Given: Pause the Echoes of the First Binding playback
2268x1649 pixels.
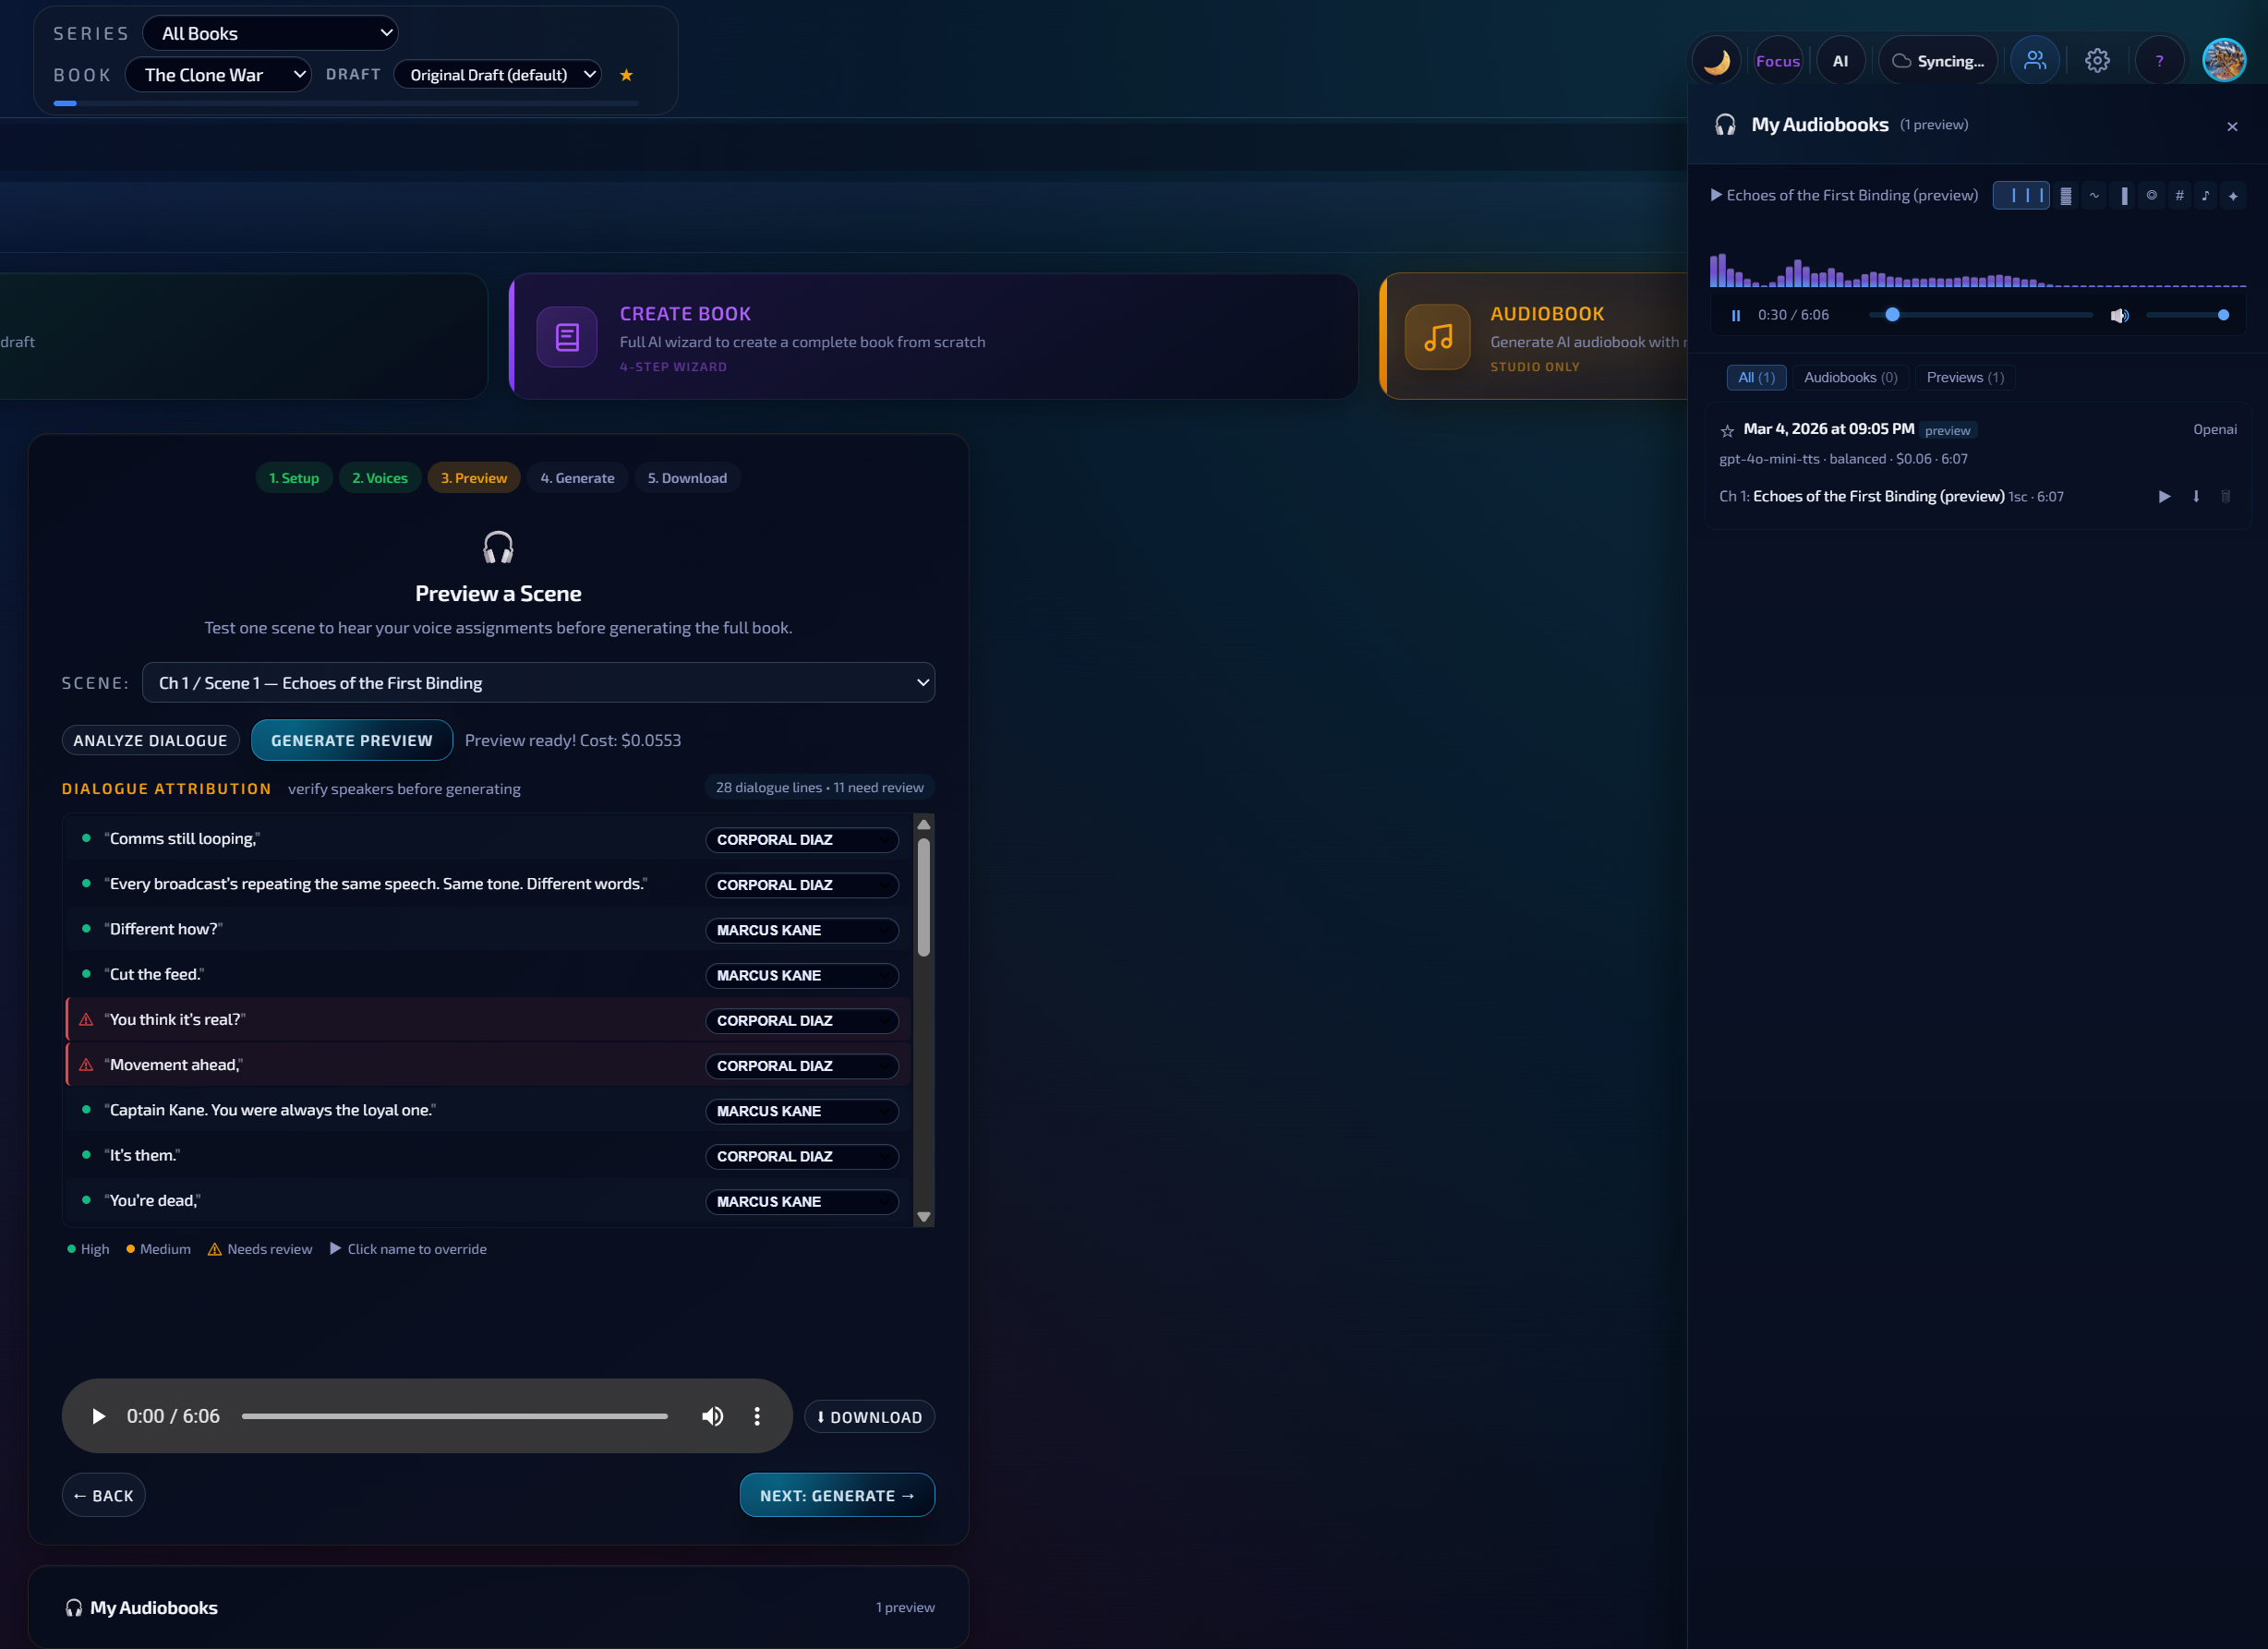Looking at the screenshot, I should point(1735,316).
